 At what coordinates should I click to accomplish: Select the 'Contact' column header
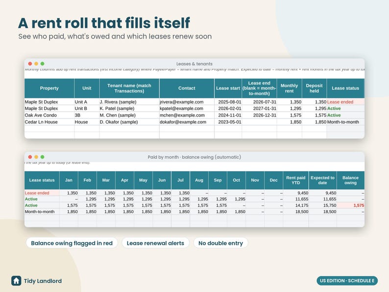tap(187, 88)
